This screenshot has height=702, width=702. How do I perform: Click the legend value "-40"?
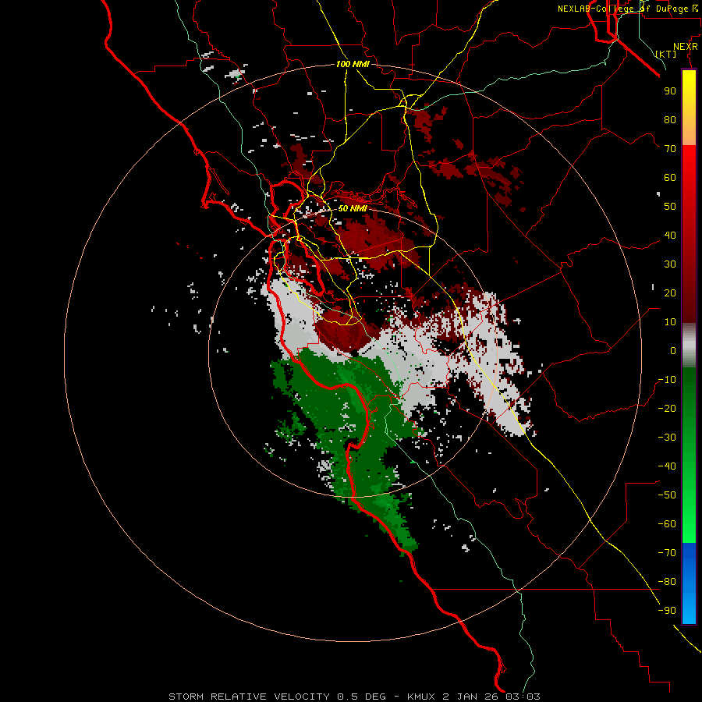click(x=667, y=466)
